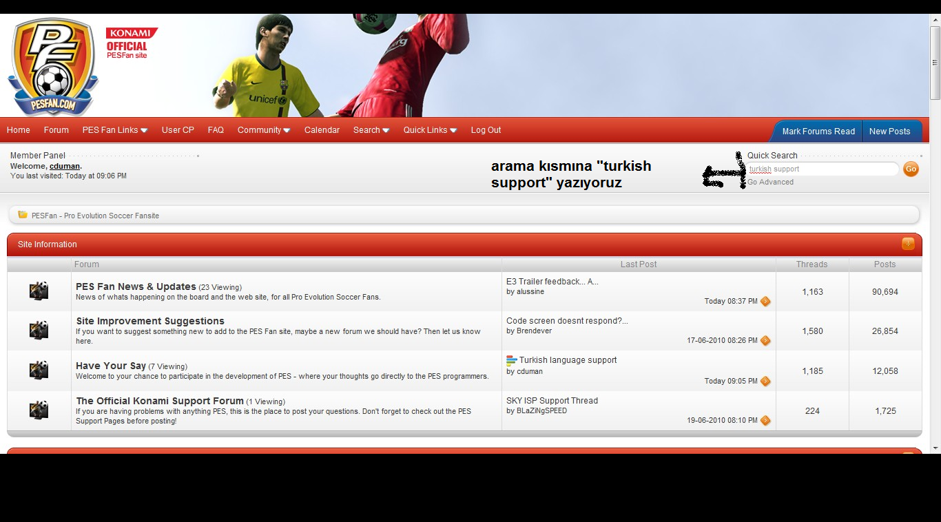The image size is (941, 522).
Task: Click threads count 1,185
Action: pos(812,371)
